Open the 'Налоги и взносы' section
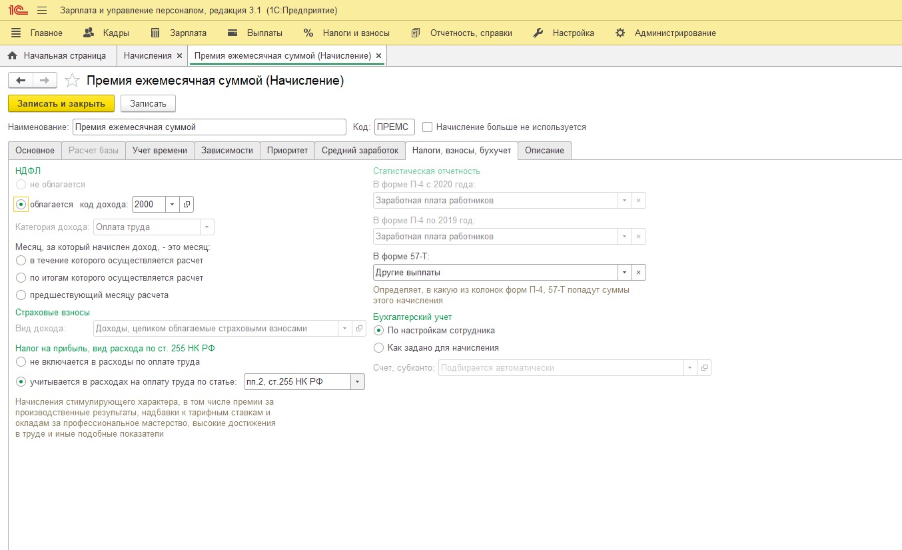902x550 pixels. (346, 33)
